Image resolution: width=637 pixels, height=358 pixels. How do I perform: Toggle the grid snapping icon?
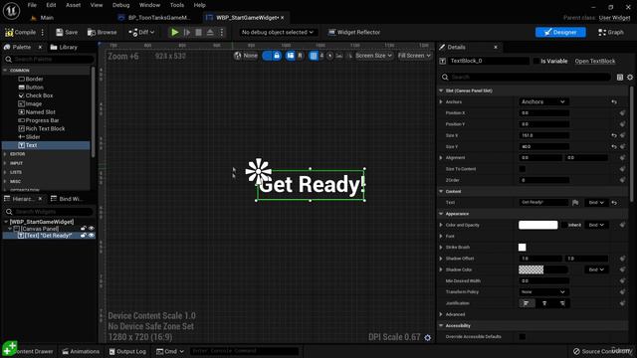pyautogui.click(x=314, y=56)
